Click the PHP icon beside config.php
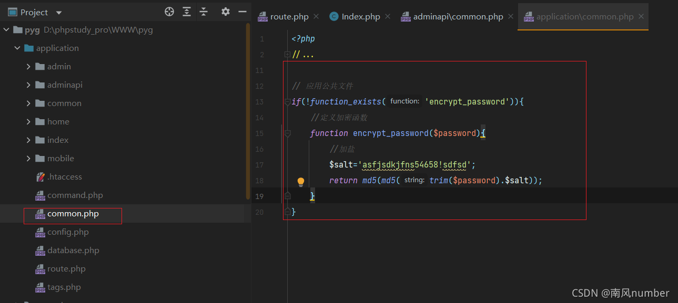The height and width of the screenshot is (303, 678). click(x=40, y=233)
